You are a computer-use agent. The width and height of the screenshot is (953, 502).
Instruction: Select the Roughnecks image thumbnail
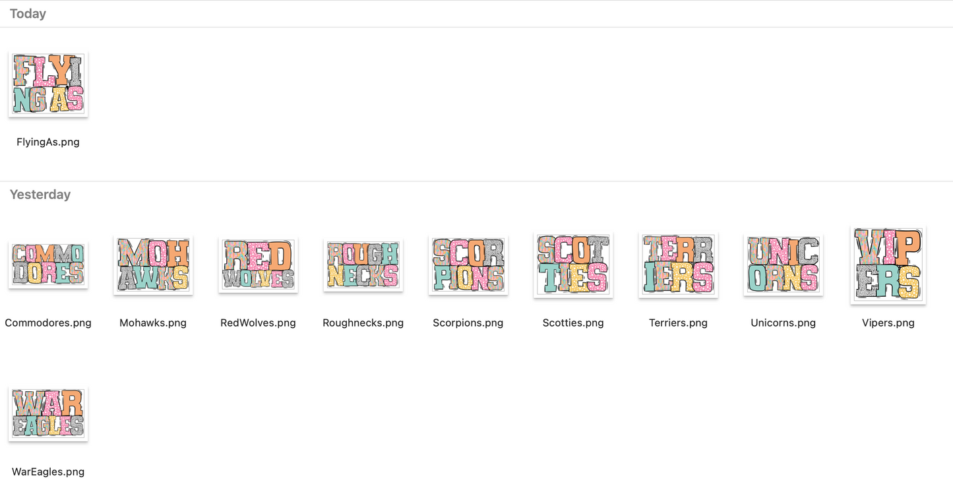click(x=363, y=265)
